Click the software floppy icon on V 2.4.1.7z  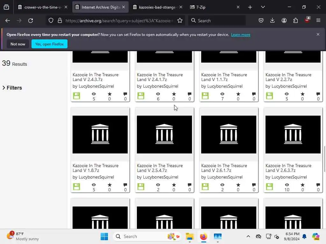[x=141, y=96]
